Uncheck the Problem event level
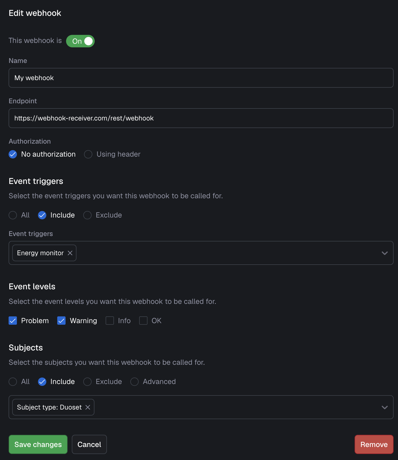 13,321
